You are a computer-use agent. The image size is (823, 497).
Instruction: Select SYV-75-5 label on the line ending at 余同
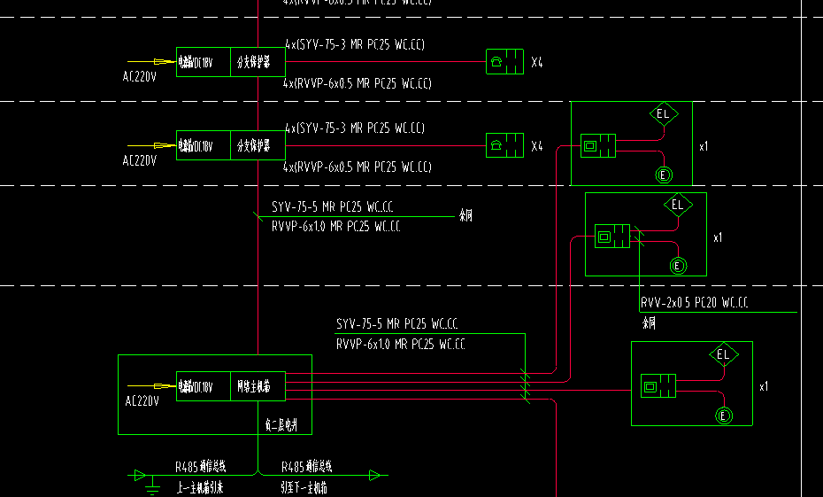tap(332, 207)
